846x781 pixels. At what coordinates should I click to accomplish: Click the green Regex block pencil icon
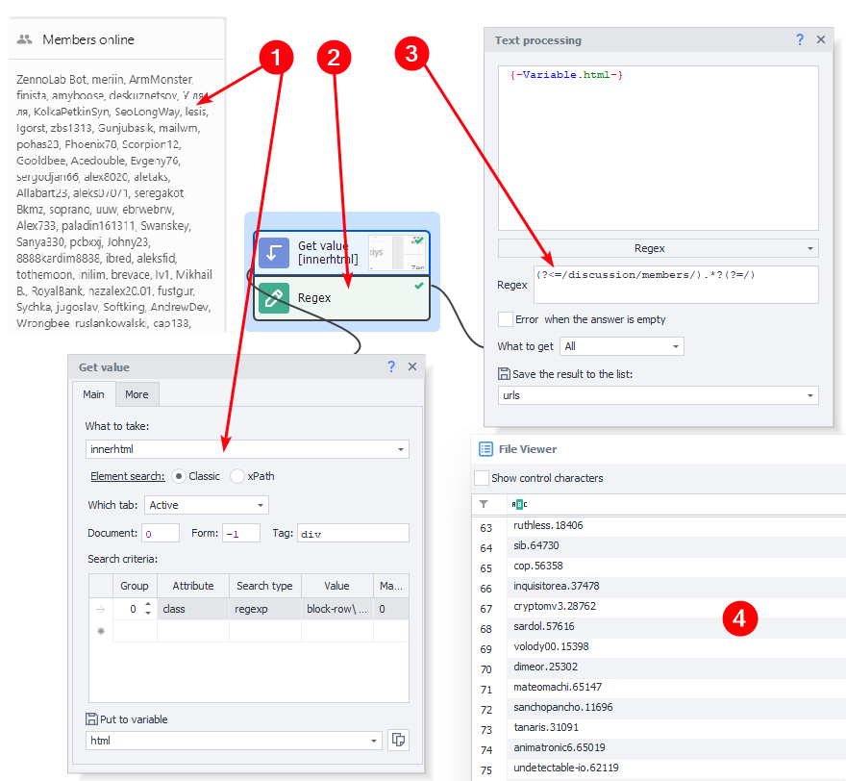tap(274, 298)
